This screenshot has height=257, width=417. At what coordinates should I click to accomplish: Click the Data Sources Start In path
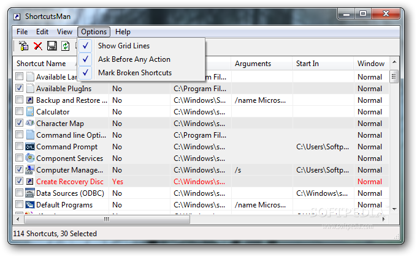[x=322, y=193]
